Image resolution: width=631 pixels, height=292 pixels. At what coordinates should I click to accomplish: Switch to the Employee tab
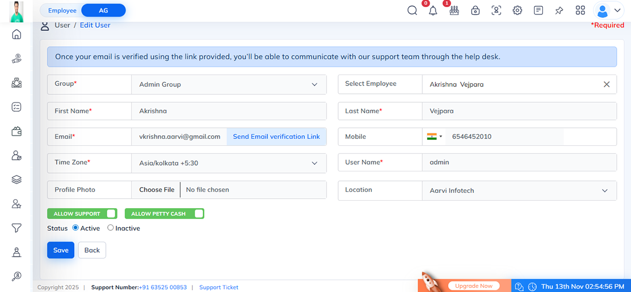click(62, 10)
